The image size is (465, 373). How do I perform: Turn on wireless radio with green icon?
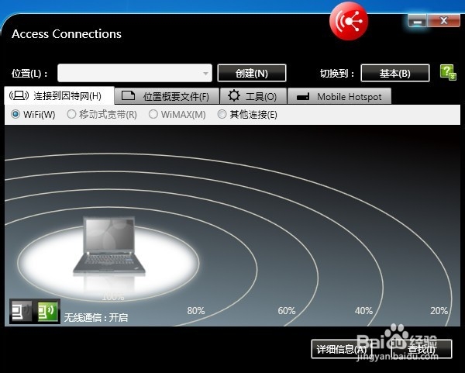(x=48, y=311)
